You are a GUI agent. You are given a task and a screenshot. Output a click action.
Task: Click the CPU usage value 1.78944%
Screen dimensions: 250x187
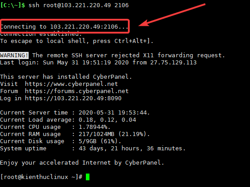coord(94,127)
